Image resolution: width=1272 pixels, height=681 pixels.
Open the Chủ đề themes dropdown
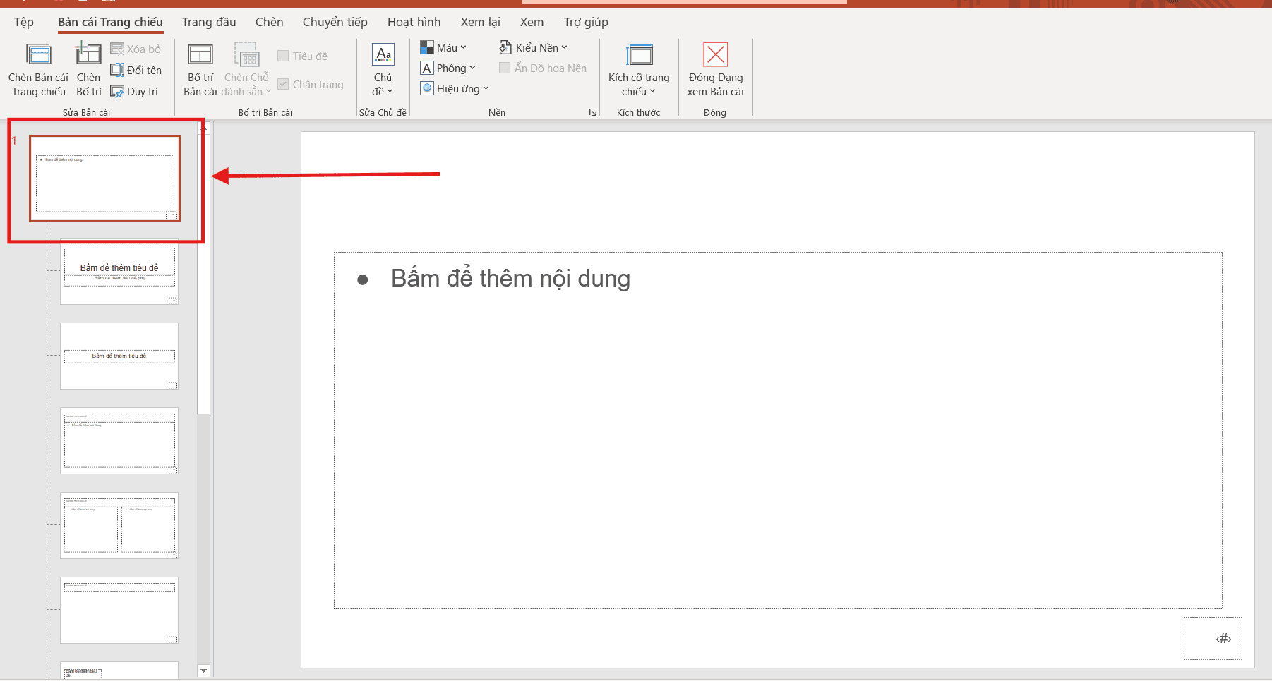click(383, 69)
